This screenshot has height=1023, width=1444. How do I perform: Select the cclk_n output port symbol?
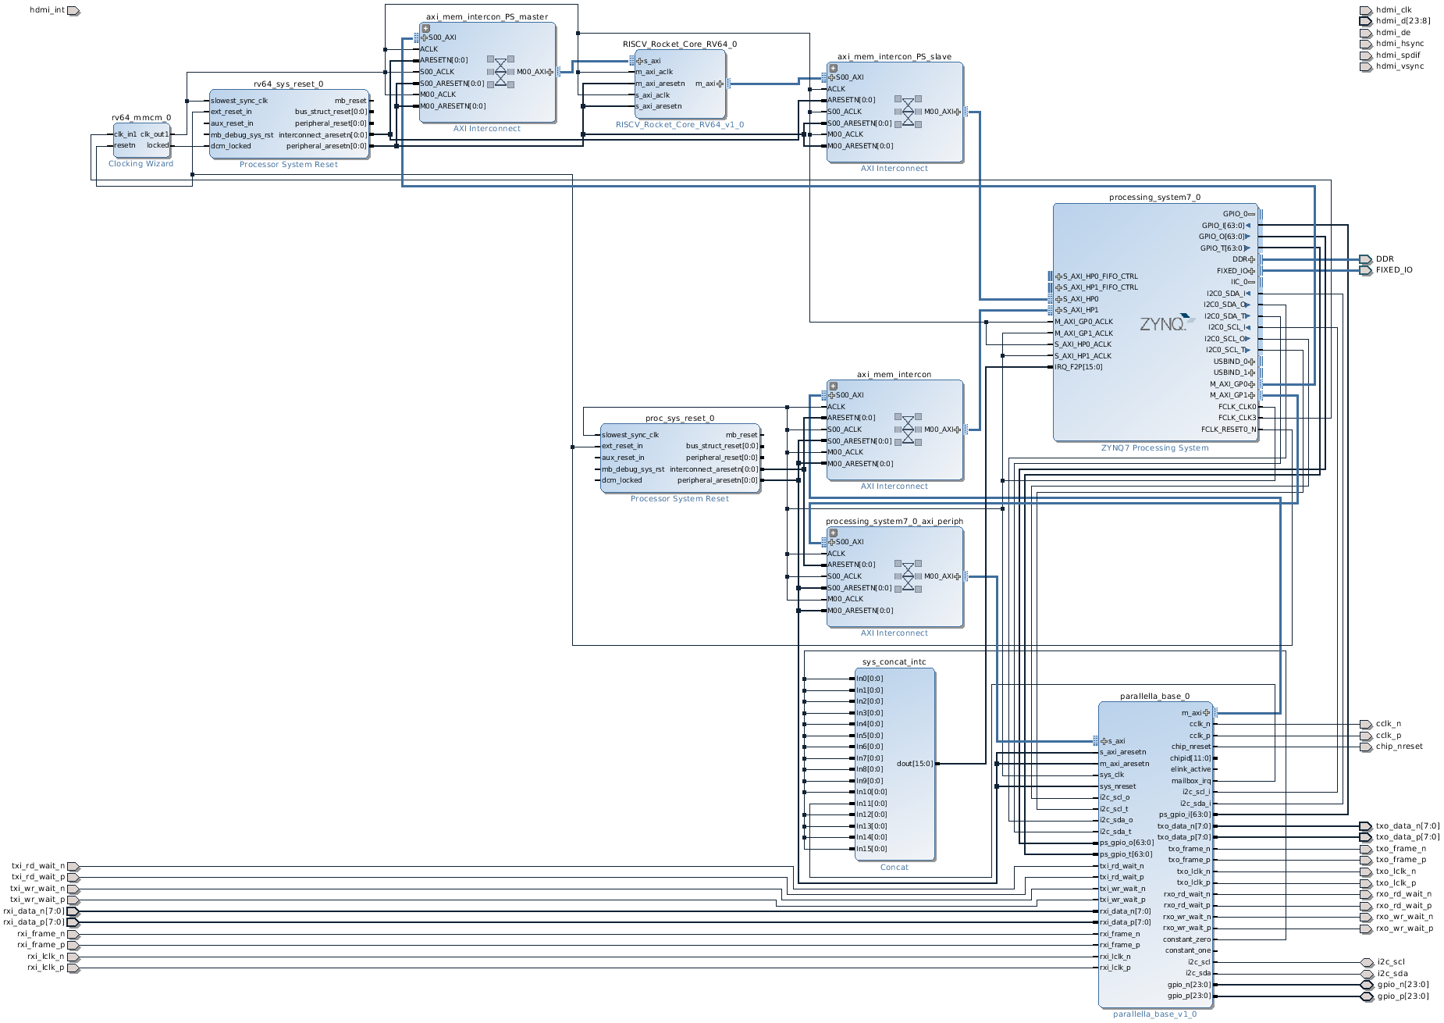1365,725
